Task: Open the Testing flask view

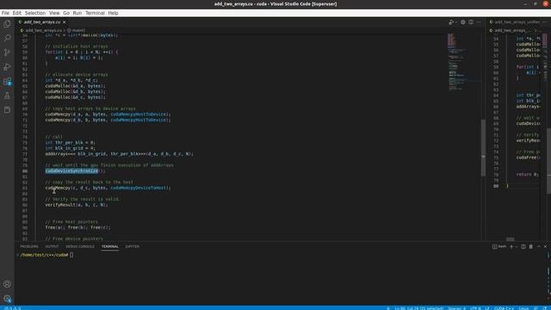Action: [x=7, y=96]
